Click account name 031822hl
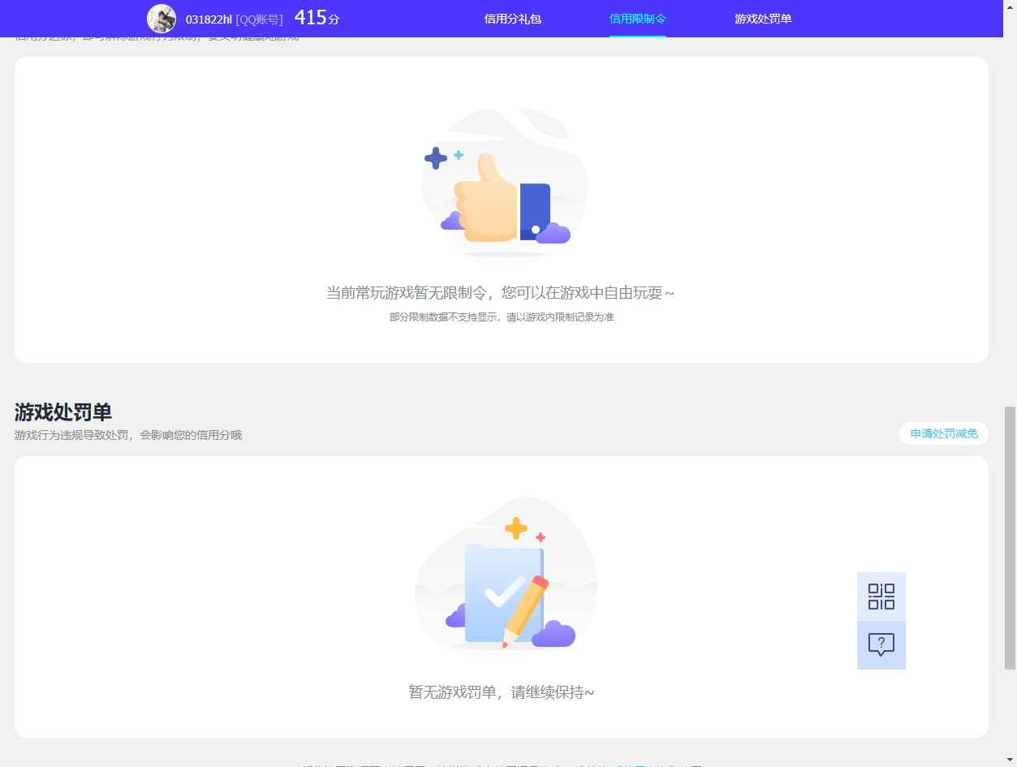This screenshot has height=767, width=1017. (x=209, y=19)
